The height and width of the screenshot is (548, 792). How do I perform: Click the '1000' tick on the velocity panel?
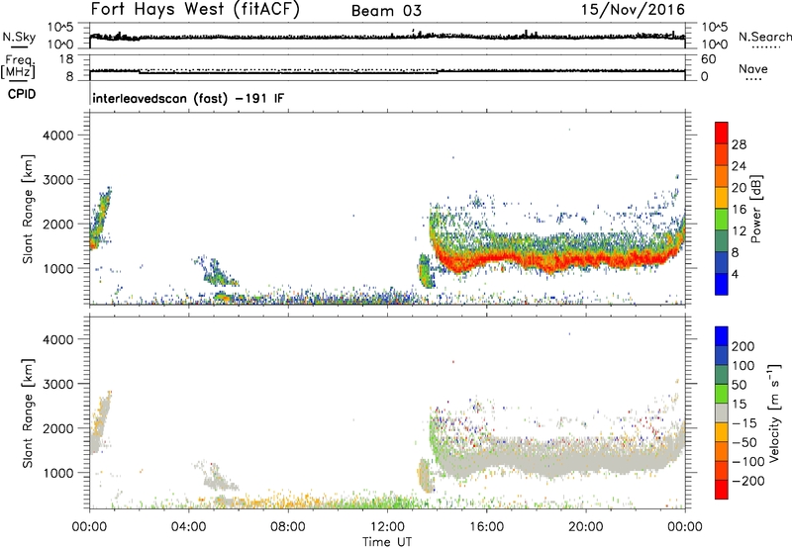point(57,473)
